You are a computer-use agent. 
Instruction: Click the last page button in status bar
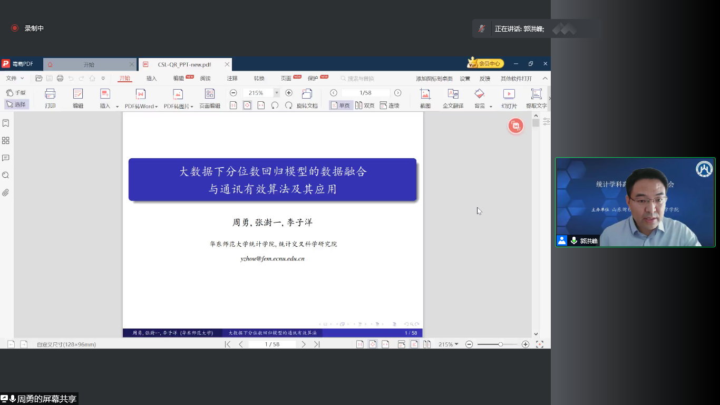click(317, 344)
